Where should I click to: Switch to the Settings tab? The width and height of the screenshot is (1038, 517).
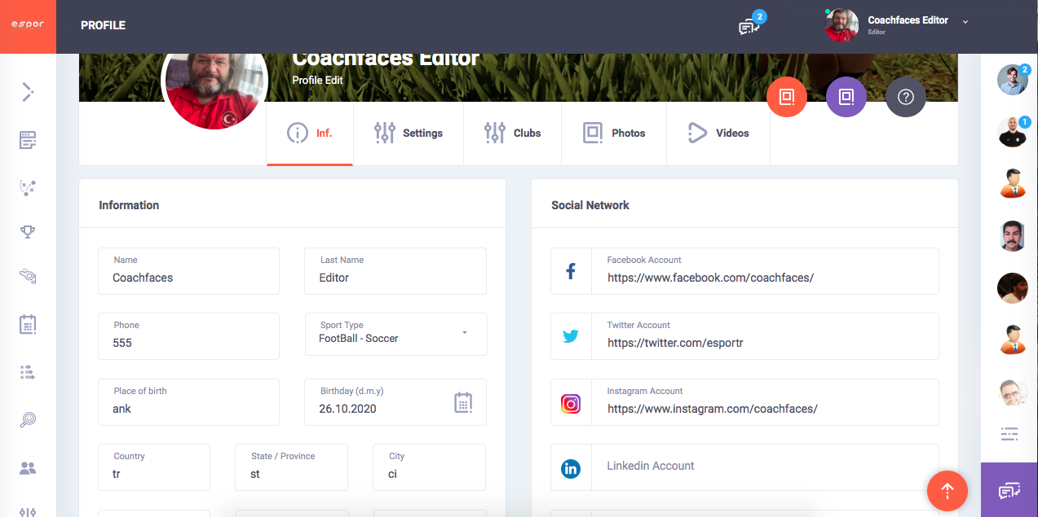408,133
